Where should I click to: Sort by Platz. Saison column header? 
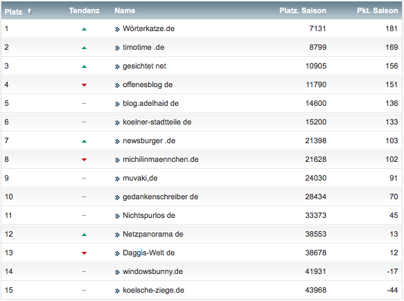coord(303,10)
